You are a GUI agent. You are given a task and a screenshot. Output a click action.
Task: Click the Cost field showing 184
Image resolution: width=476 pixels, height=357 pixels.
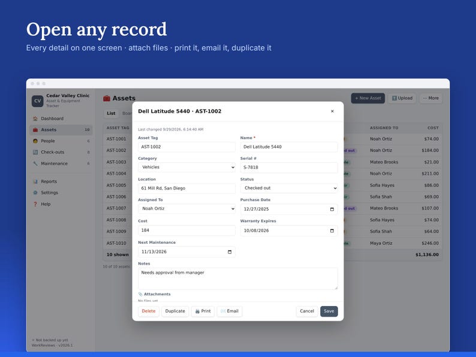coord(186,230)
